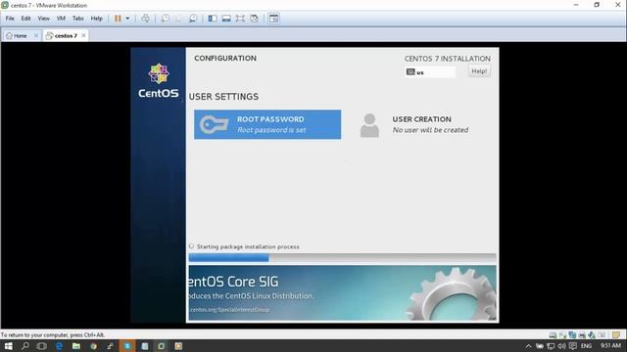Open File Explorer from taskbar
627x352 pixels.
pos(76,346)
